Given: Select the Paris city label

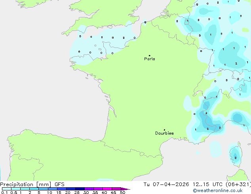Looking at the screenshot, I should point(150,59).
